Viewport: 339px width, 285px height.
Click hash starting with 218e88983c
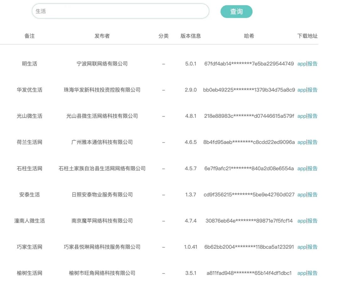click(x=249, y=116)
